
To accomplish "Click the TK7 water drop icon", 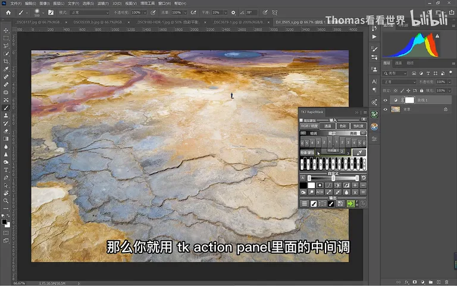I will click(x=346, y=192).
